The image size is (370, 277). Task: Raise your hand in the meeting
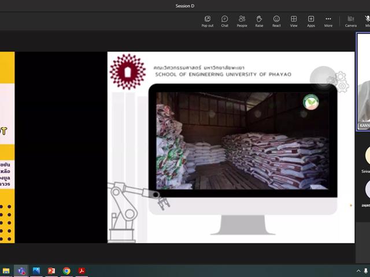pyautogui.click(x=259, y=21)
